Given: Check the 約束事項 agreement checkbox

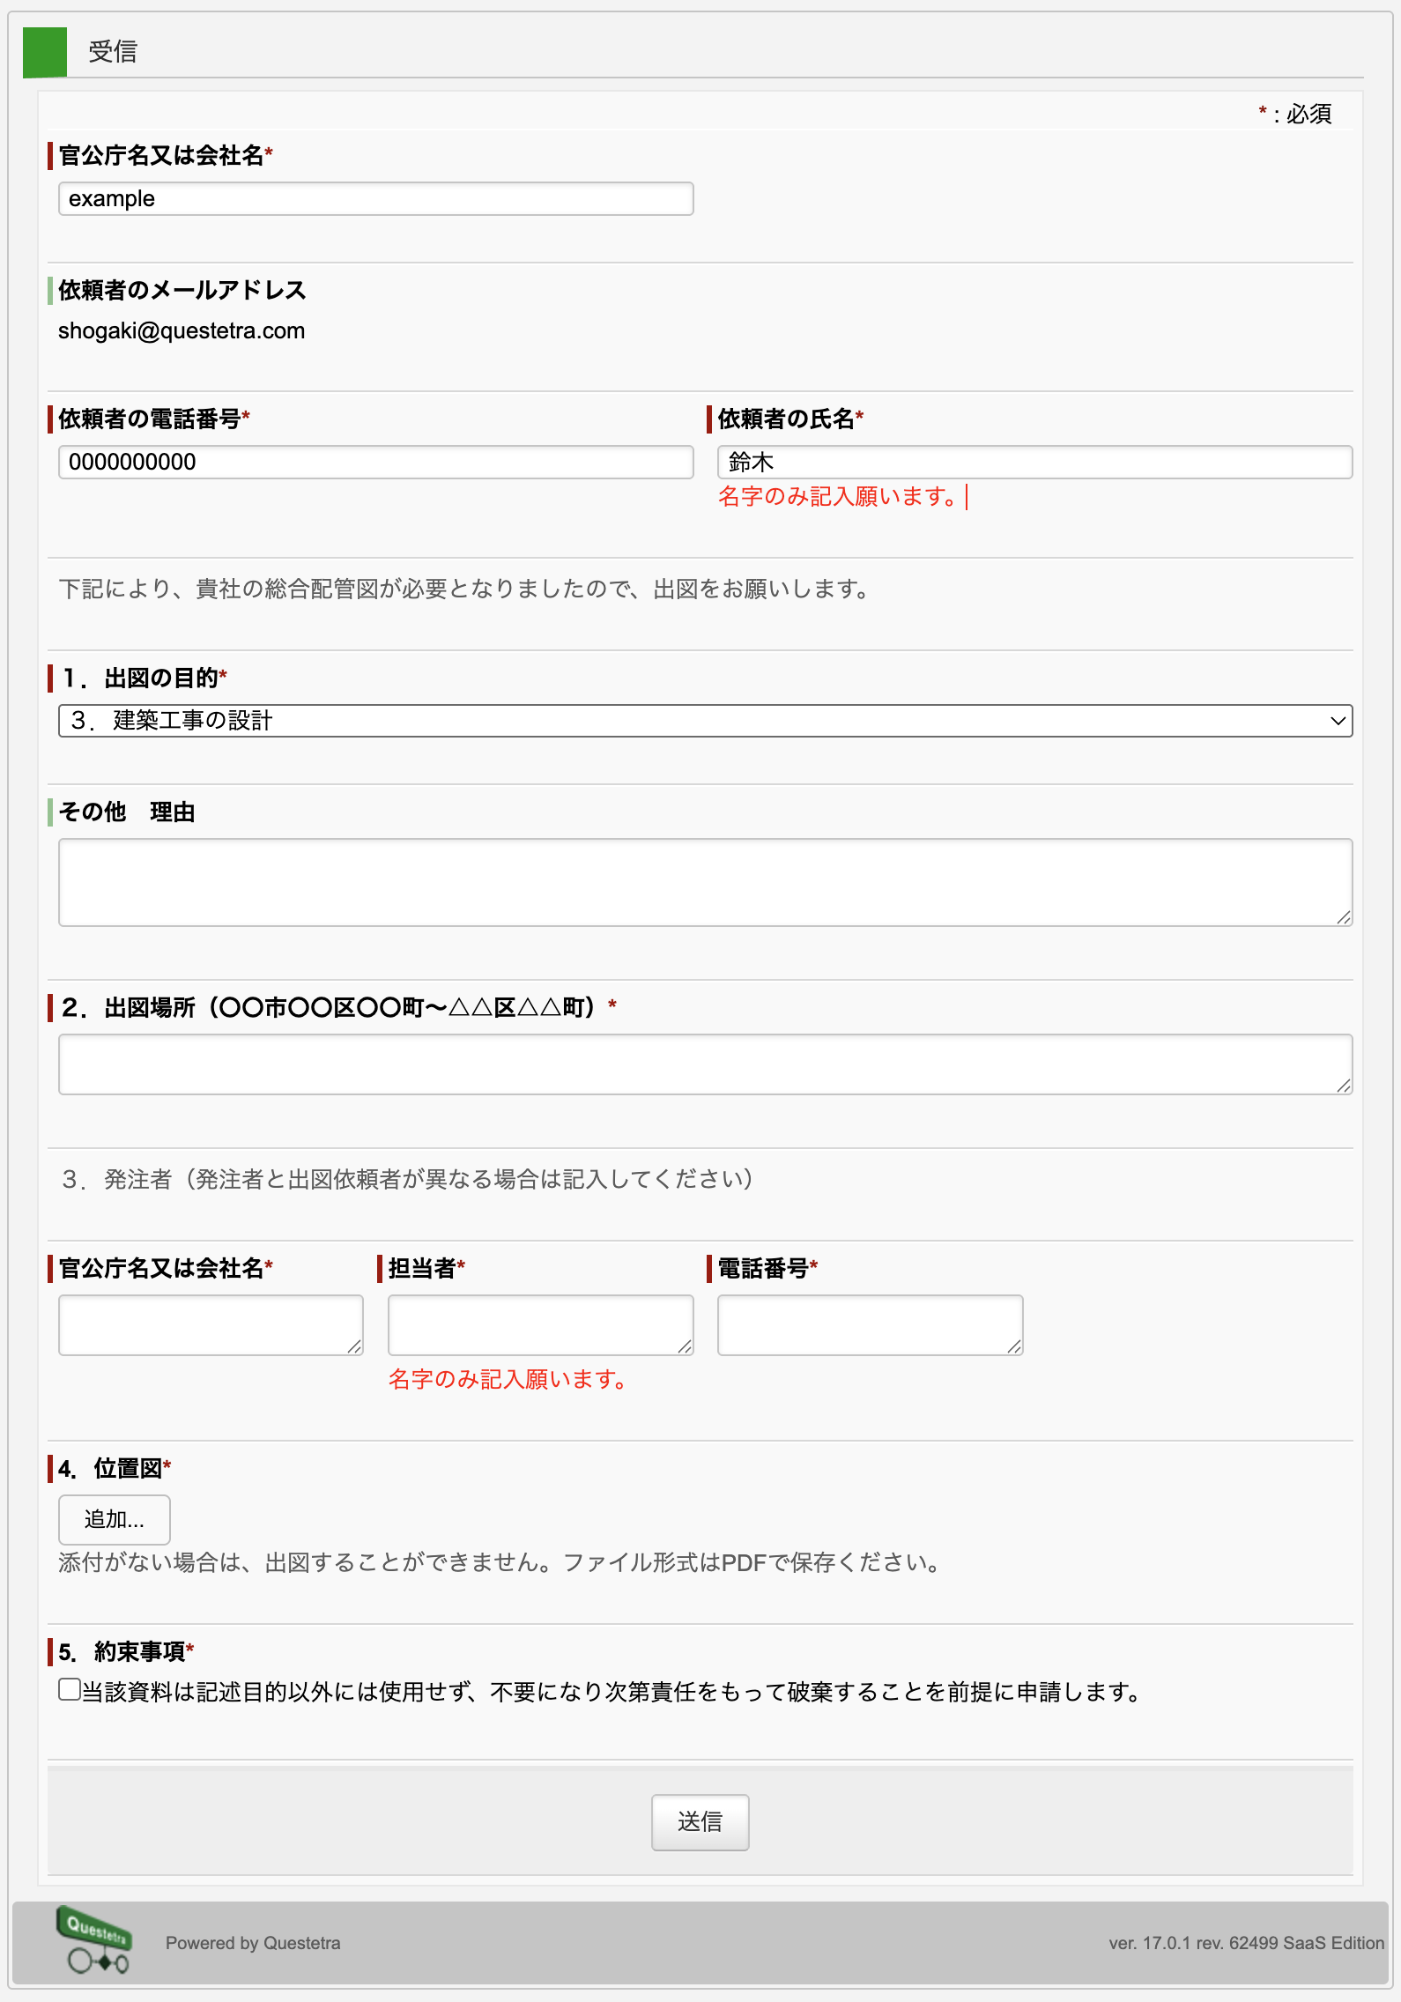Looking at the screenshot, I should tap(70, 1689).
